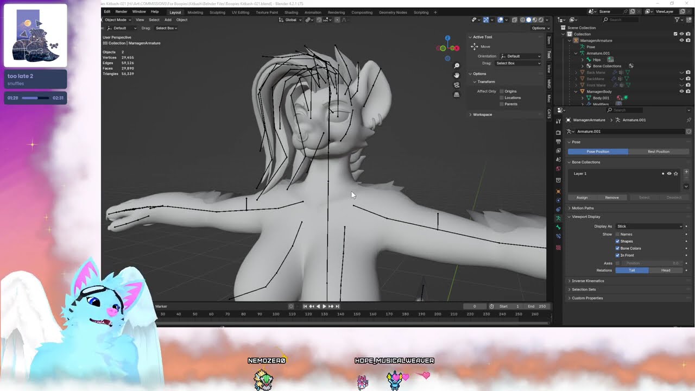695x391 pixels.
Task: Toggle show gizmo icon in header
Action: pos(485,20)
